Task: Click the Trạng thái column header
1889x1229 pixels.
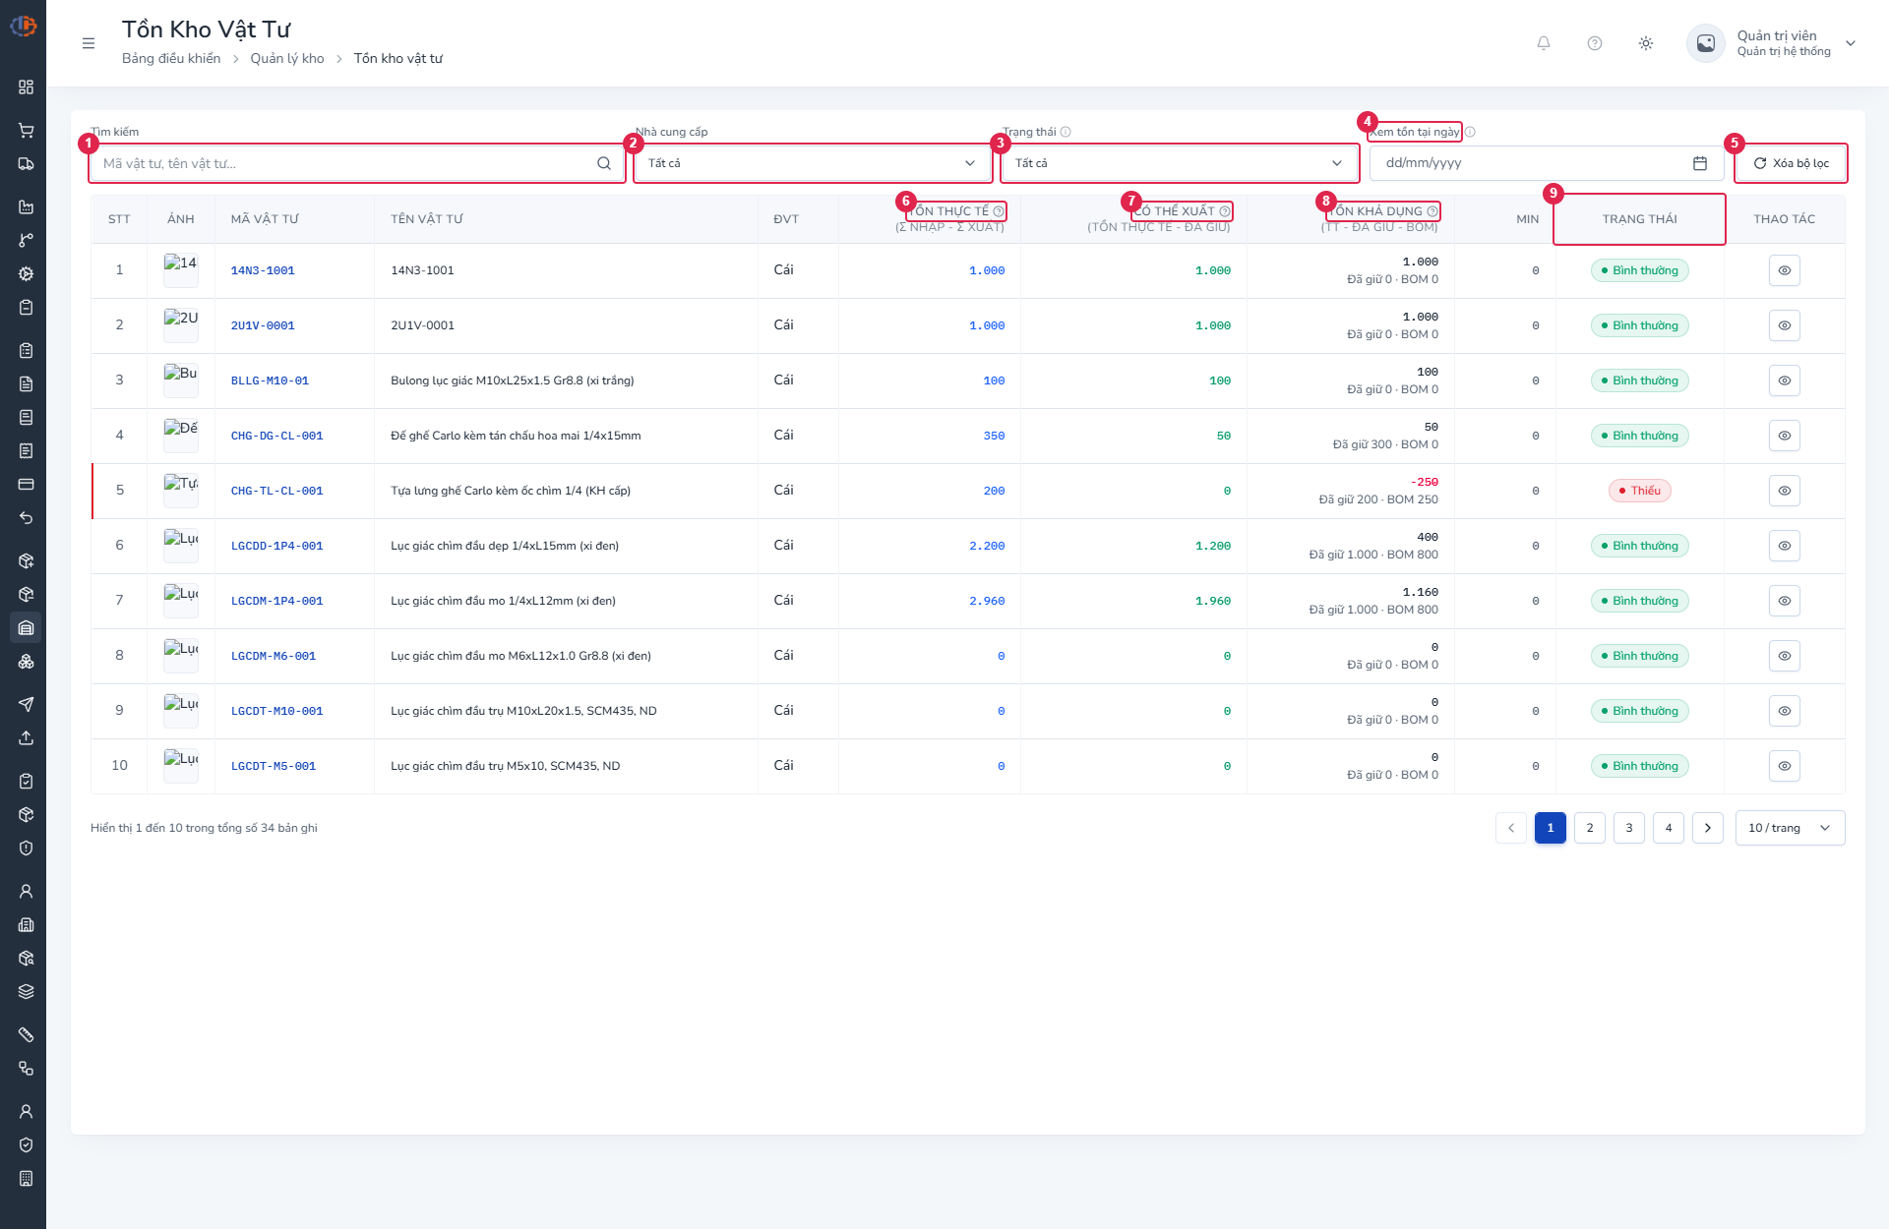Action: pyautogui.click(x=1639, y=219)
